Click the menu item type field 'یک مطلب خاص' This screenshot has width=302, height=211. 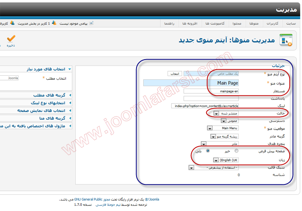(x=211, y=74)
